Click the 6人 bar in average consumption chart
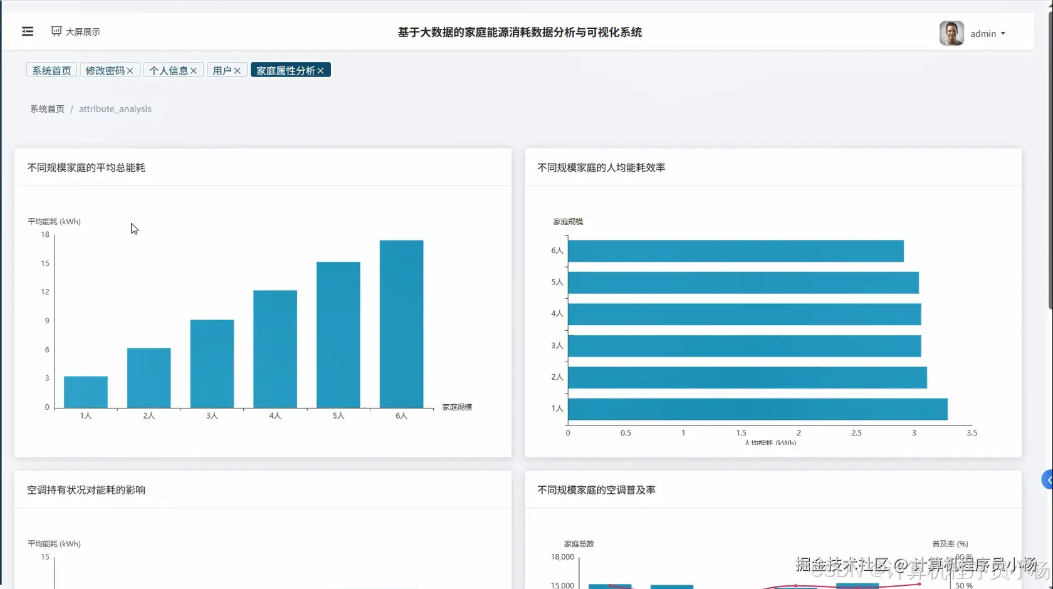Viewport: 1053px width, 589px height. pos(402,324)
